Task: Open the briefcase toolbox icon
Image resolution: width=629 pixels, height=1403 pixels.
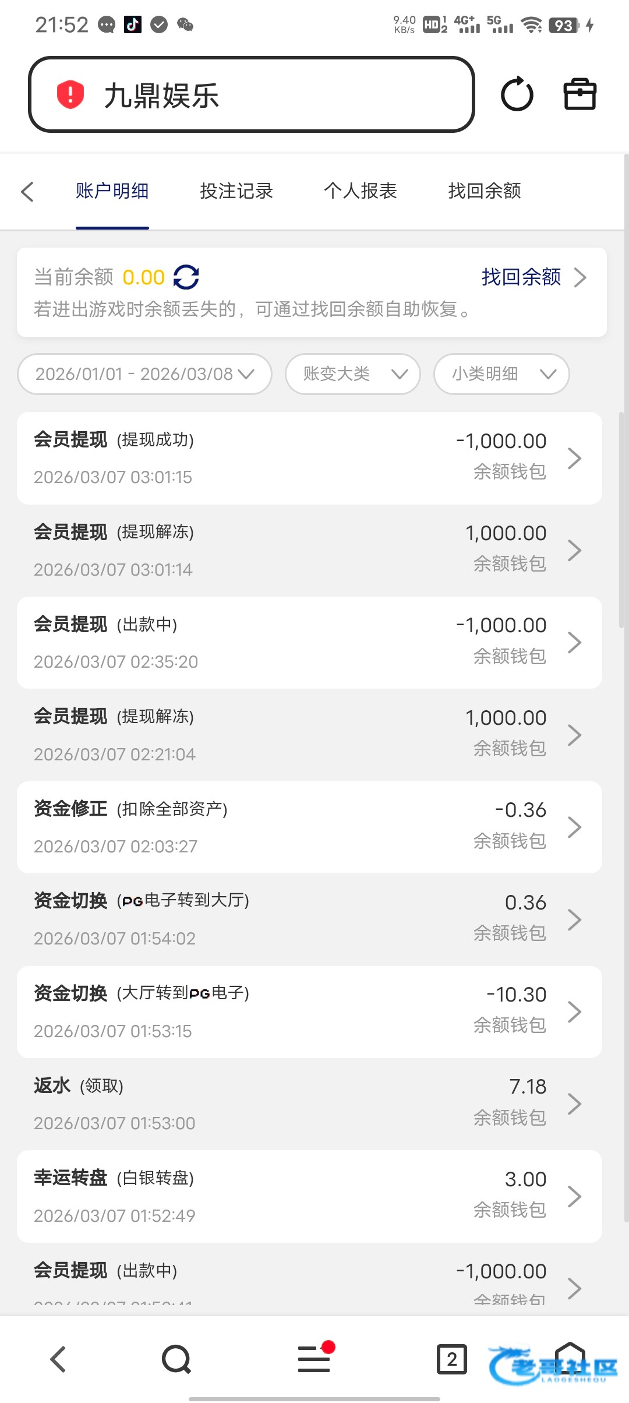Action: (x=580, y=94)
